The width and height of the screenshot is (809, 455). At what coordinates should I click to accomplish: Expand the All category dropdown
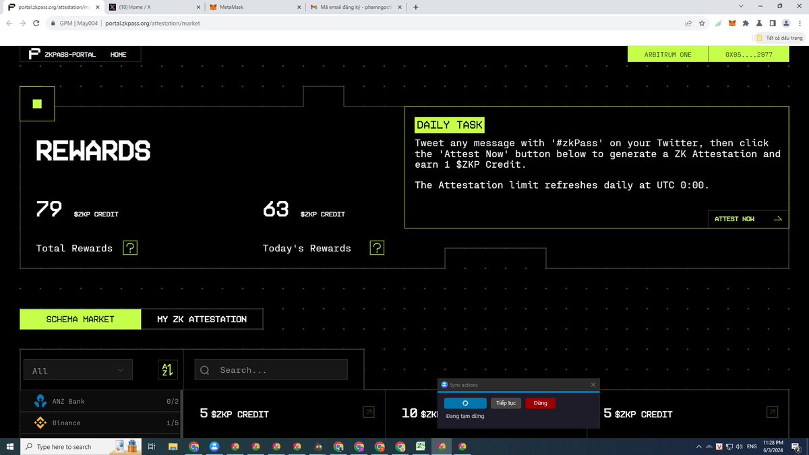pyautogui.click(x=78, y=370)
